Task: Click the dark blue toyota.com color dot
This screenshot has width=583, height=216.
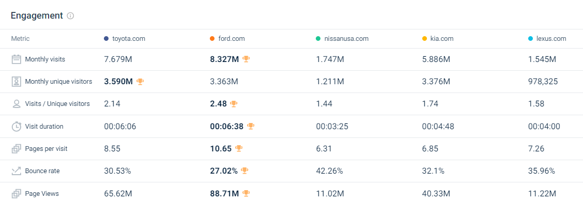Action: 106,39
